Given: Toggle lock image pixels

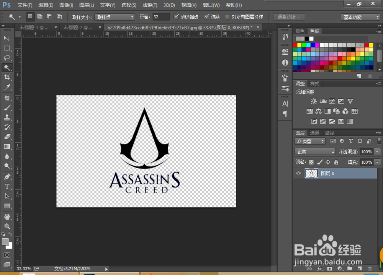Looking at the screenshot, I should 319,162.
